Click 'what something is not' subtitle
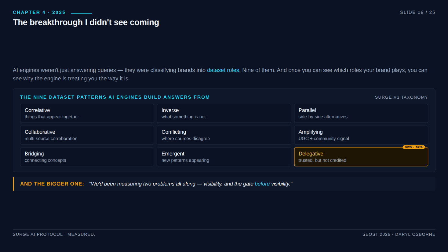The image size is (448, 252). 184,117
